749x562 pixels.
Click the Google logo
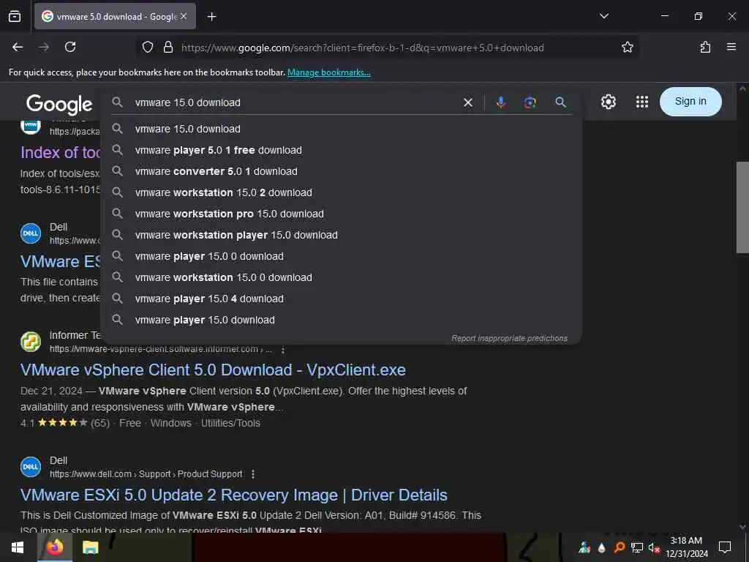pyautogui.click(x=59, y=104)
